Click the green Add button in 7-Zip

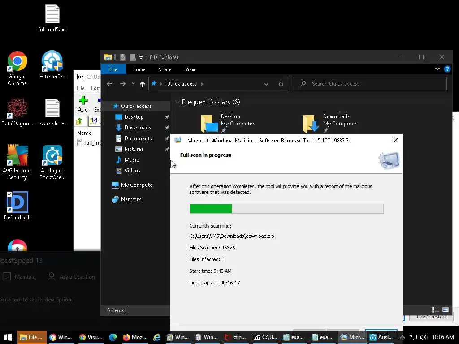[83, 104]
